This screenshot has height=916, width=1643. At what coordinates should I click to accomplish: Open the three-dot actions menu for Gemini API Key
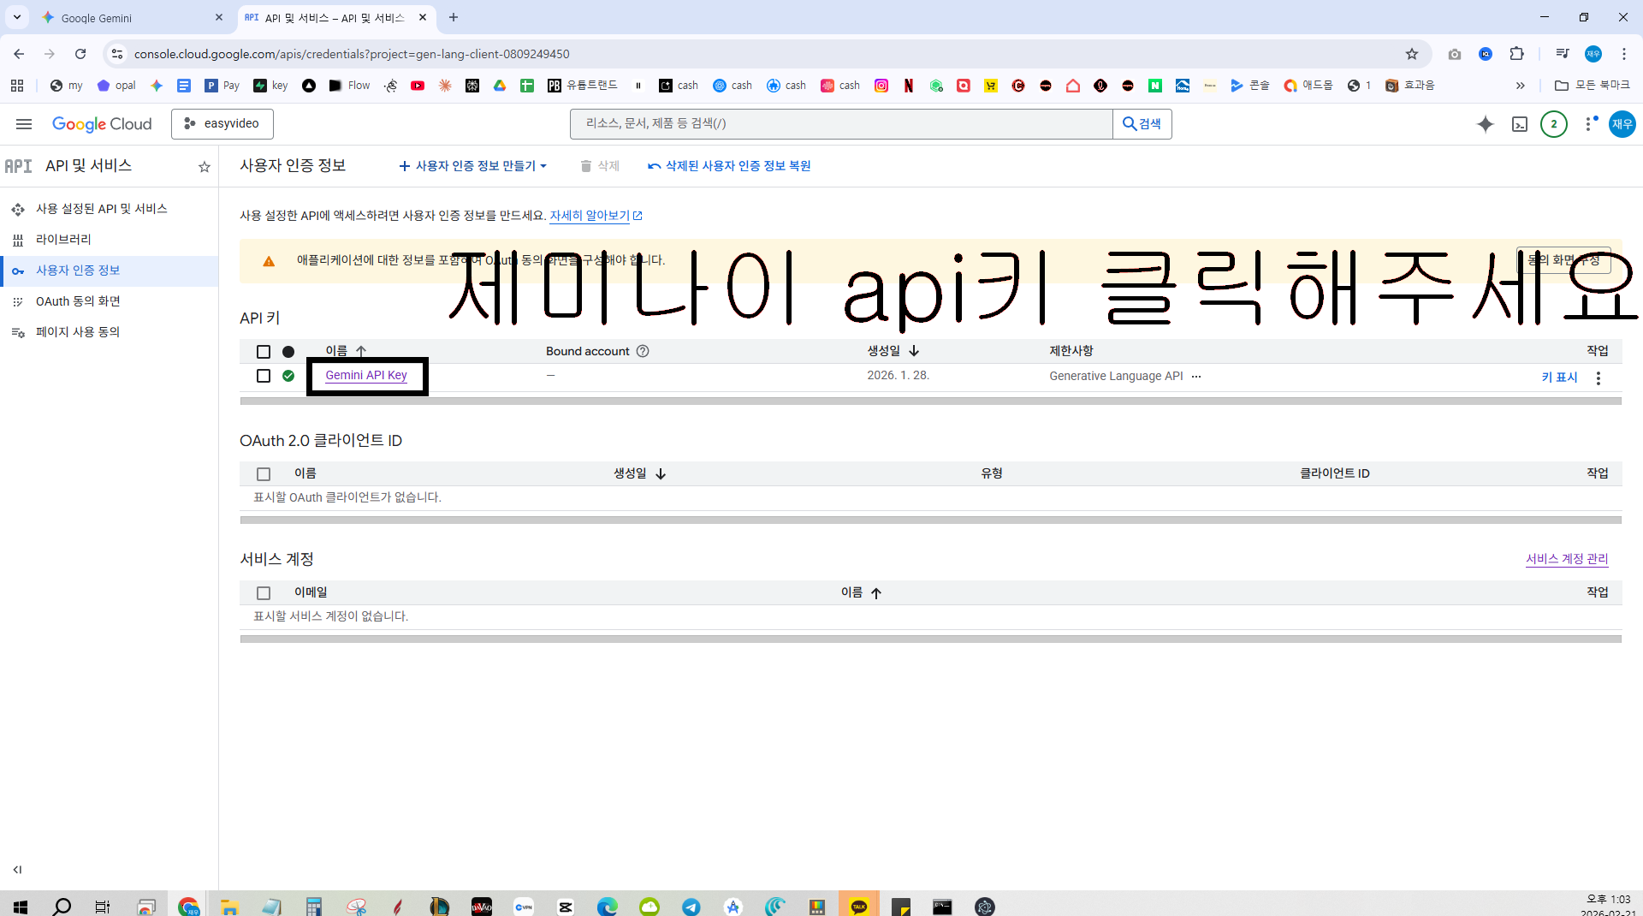click(x=1599, y=378)
